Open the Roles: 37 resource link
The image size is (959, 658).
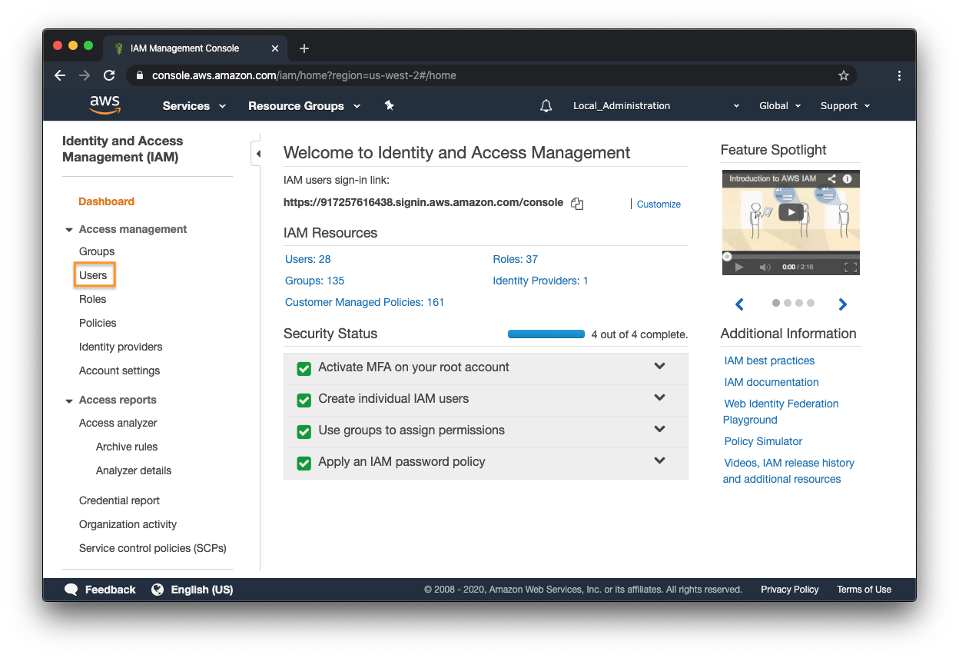click(x=515, y=259)
